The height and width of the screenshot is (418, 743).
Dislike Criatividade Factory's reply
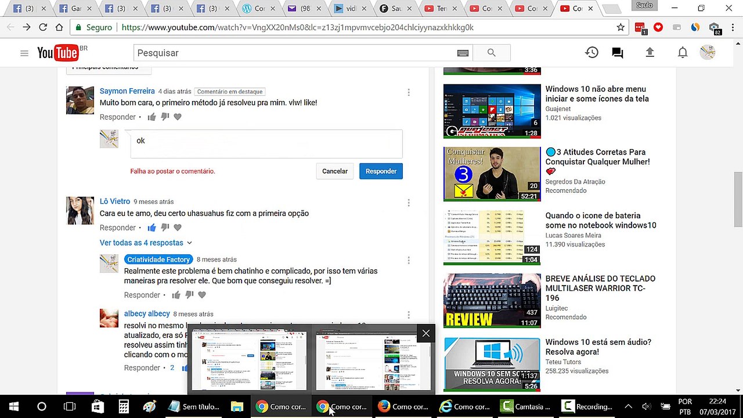[189, 295]
